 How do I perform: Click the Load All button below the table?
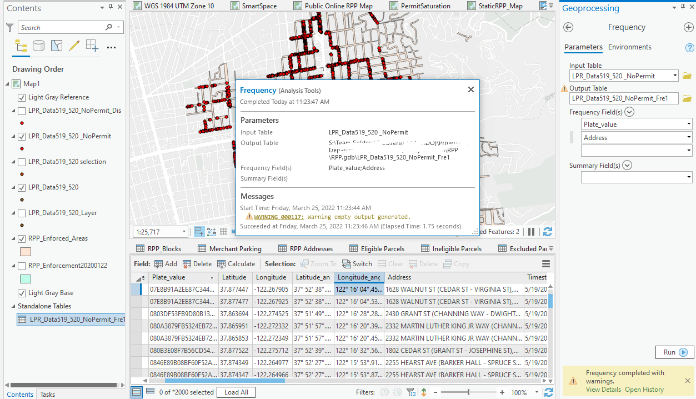click(236, 392)
